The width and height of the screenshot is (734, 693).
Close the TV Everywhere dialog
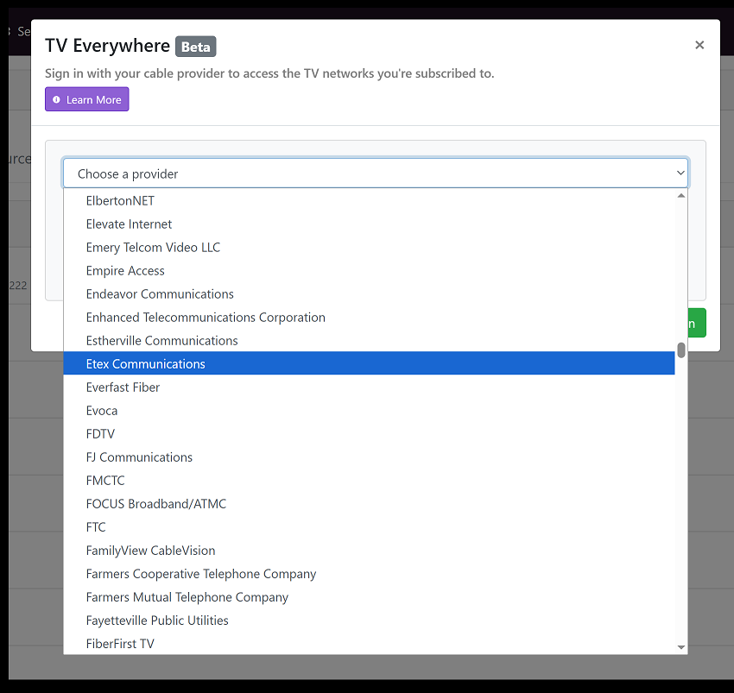[699, 45]
